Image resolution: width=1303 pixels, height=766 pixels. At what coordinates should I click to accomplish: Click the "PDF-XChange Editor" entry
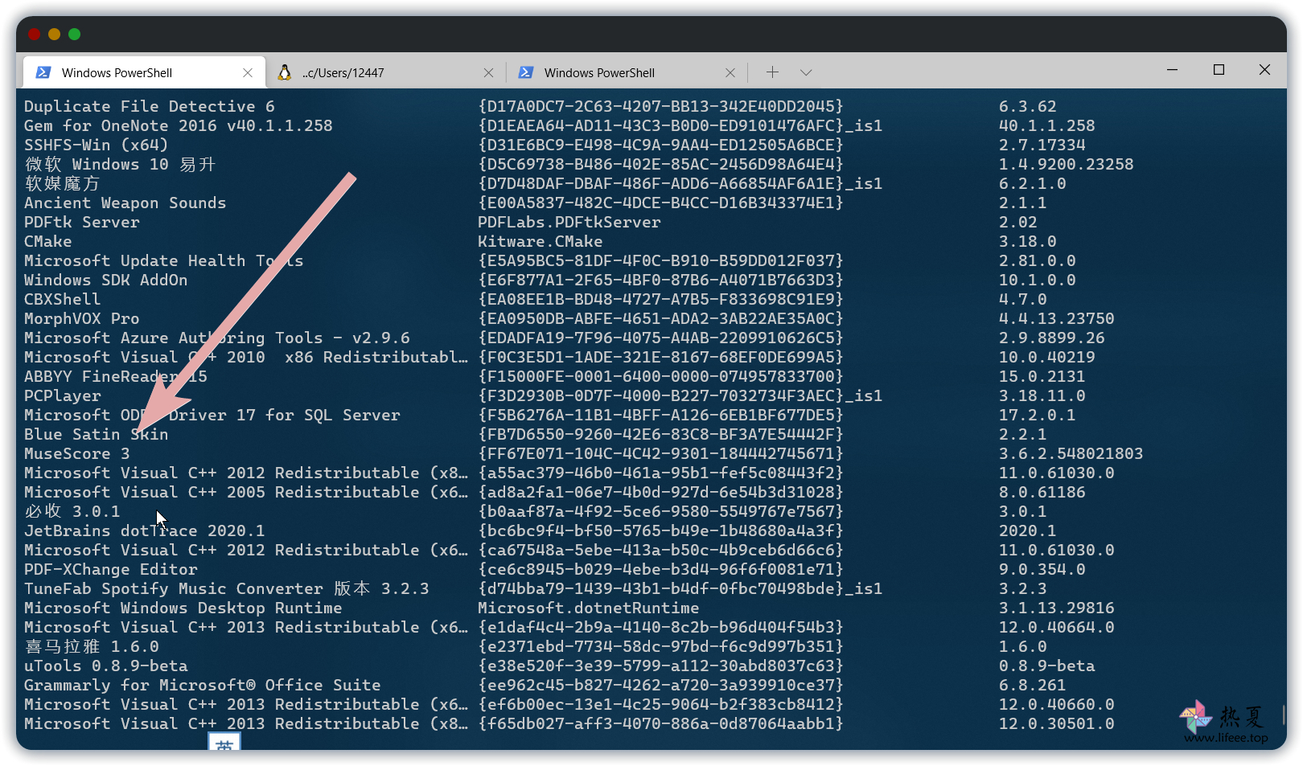click(111, 569)
